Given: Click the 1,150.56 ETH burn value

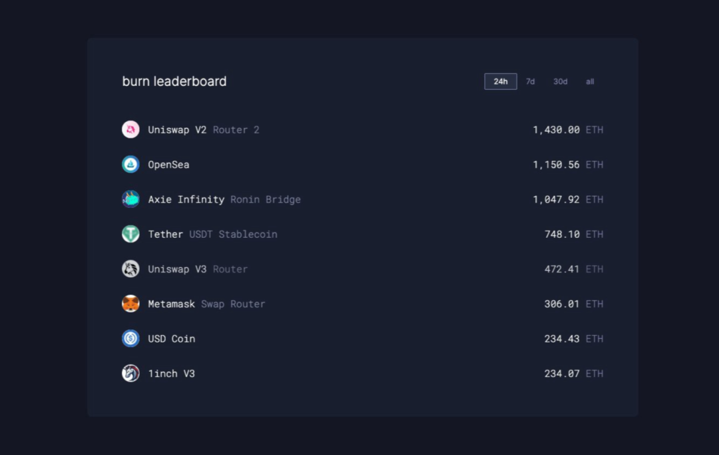Looking at the screenshot, I should (x=568, y=165).
